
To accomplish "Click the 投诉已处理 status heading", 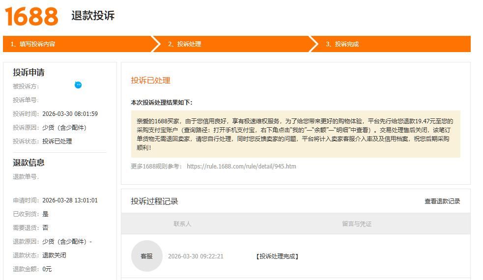I will pyautogui.click(x=150, y=80).
